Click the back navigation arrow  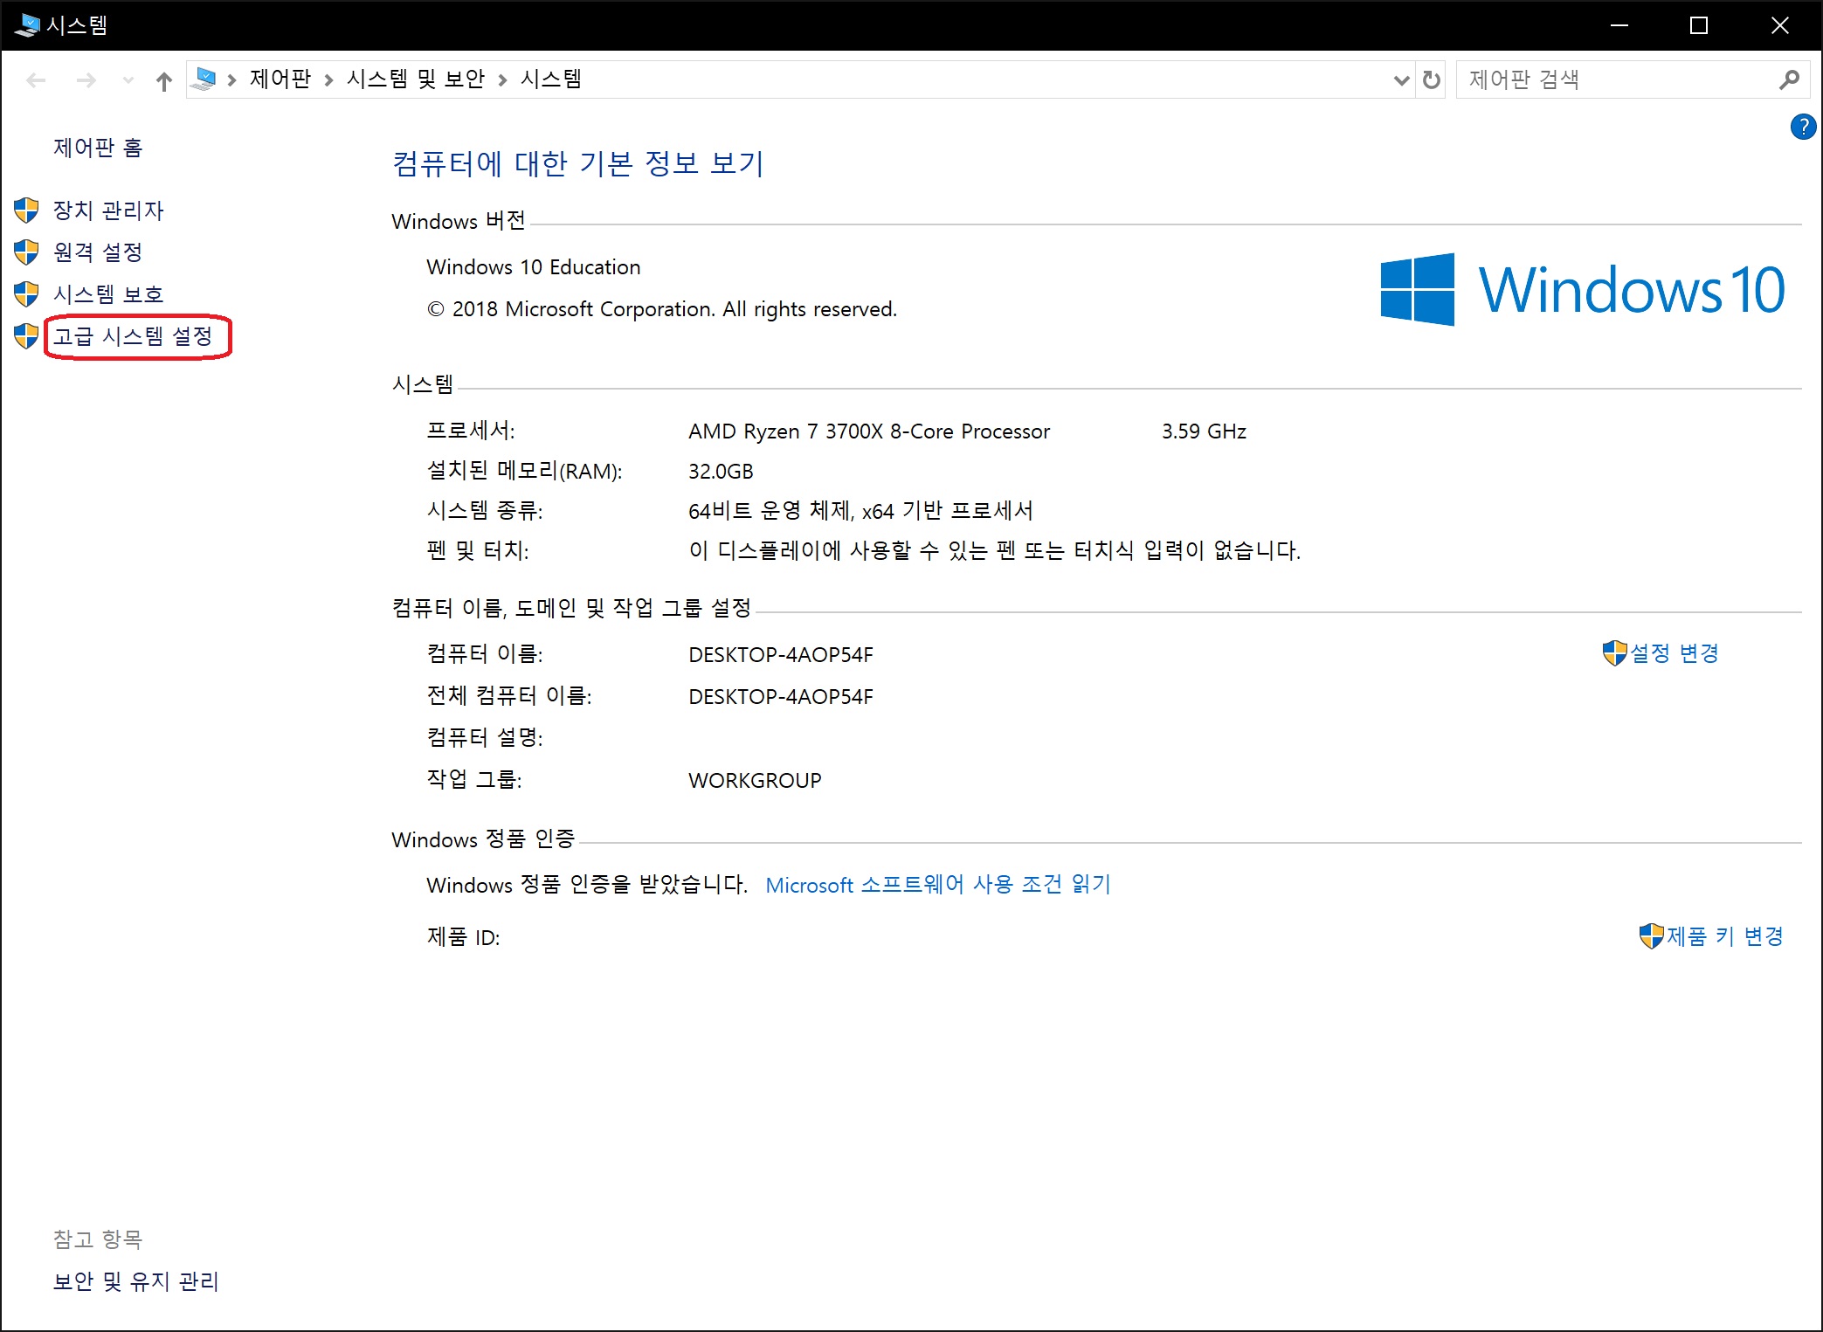point(36,80)
